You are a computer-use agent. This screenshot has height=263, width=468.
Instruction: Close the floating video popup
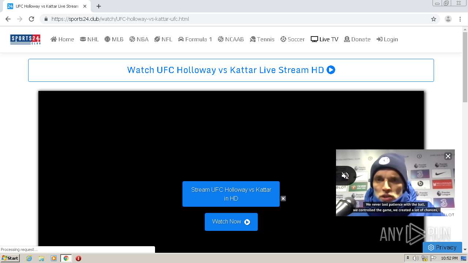click(x=448, y=156)
